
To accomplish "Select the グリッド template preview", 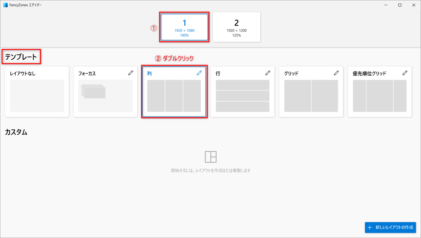I will pos(311,96).
